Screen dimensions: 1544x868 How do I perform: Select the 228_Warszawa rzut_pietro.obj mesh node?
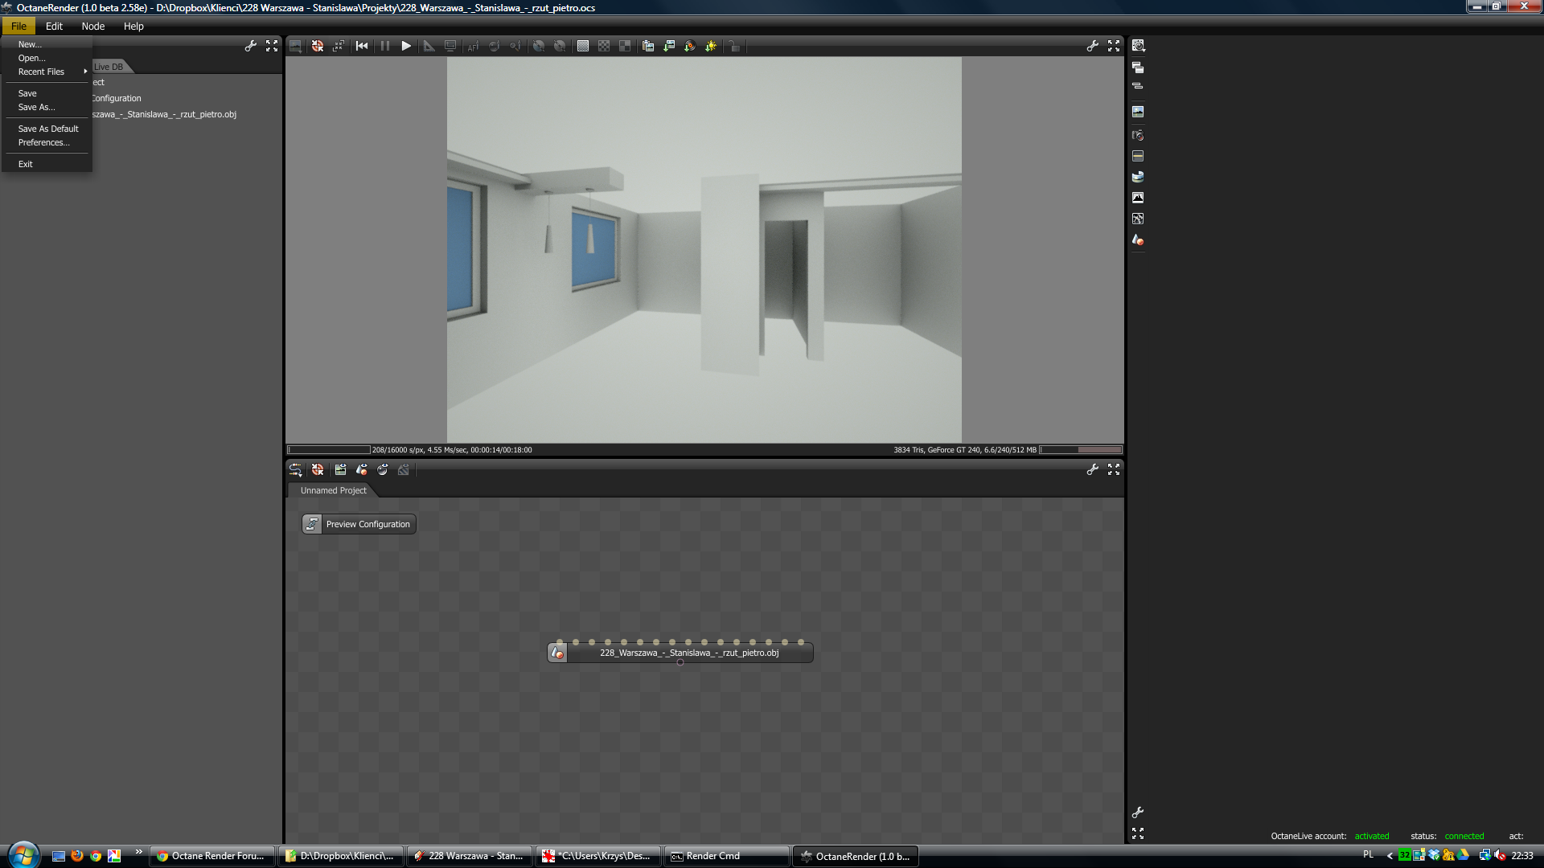tap(688, 653)
